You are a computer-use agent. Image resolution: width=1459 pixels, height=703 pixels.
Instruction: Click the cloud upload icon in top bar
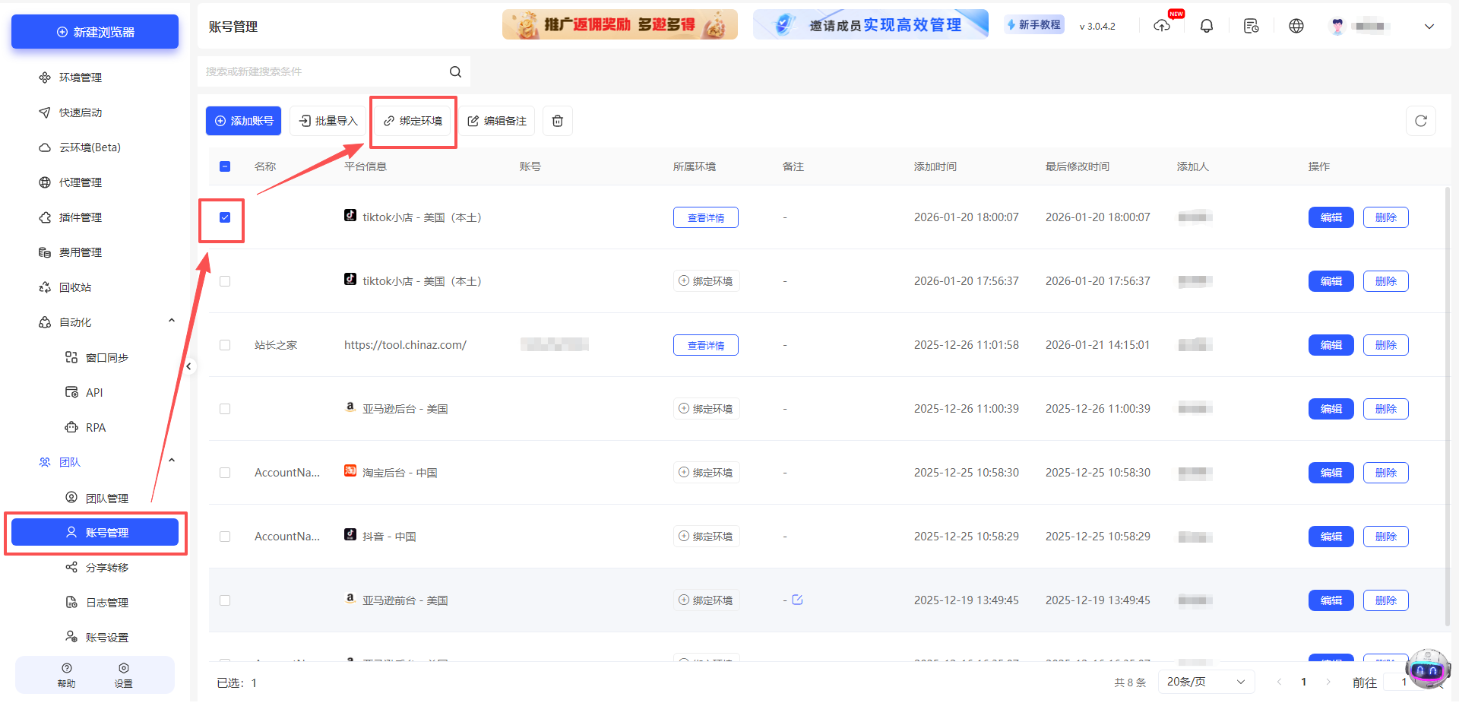point(1162,25)
